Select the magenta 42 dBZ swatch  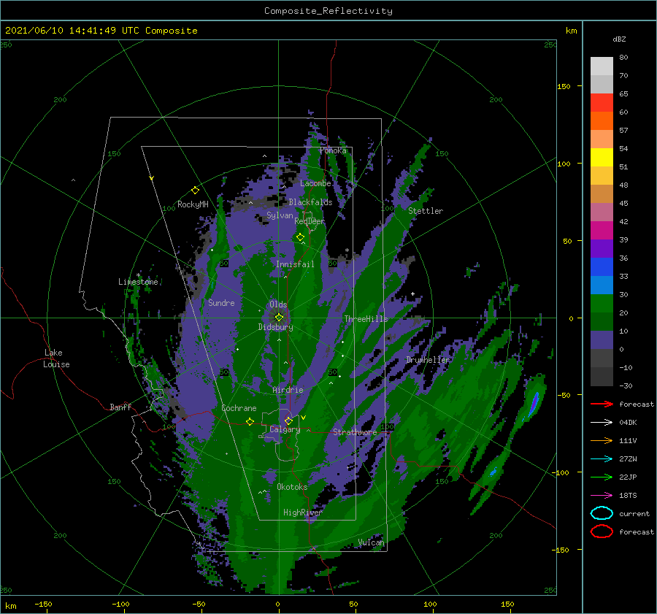[x=602, y=230]
